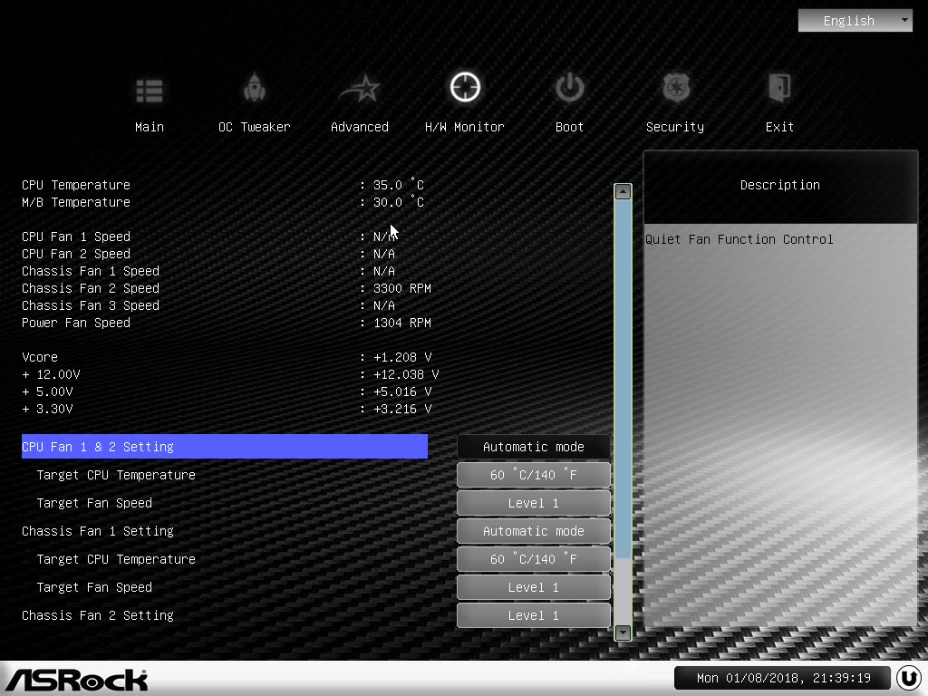This screenshot has height=696, width=928.
Task: Open the Advanced star icon
Action: pyautogui.click(x=360, y=89)
